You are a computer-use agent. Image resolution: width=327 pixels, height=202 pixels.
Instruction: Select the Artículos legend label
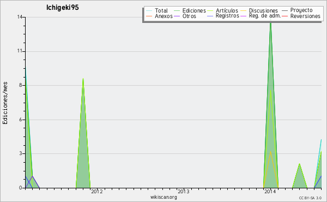pos(227,10)
